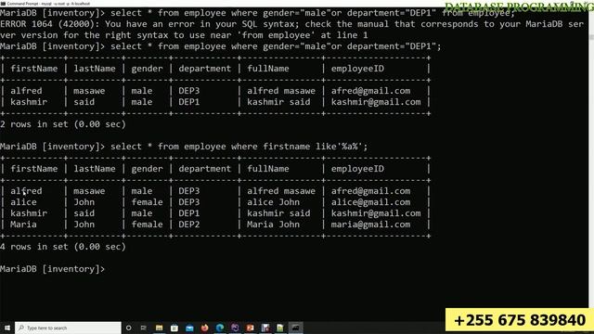Click 'ERROR 1064 (42000)' text
This screenshot has width=594, height=334.
[x=49, y=24]
